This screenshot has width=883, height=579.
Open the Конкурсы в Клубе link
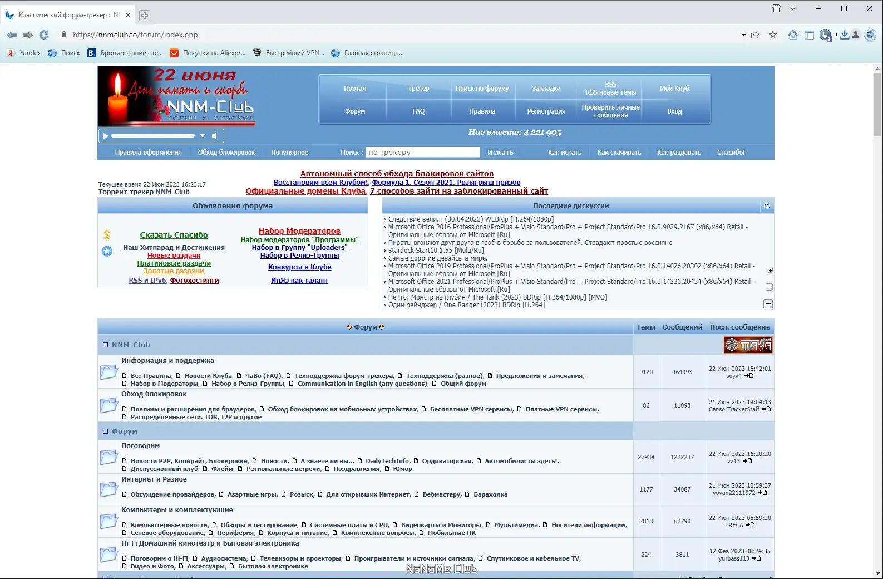tap(299, 267)
